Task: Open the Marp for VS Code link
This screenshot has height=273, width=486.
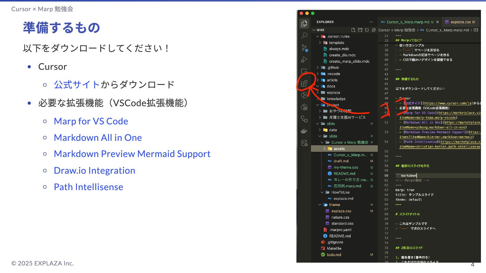Action: click(91, 121)
